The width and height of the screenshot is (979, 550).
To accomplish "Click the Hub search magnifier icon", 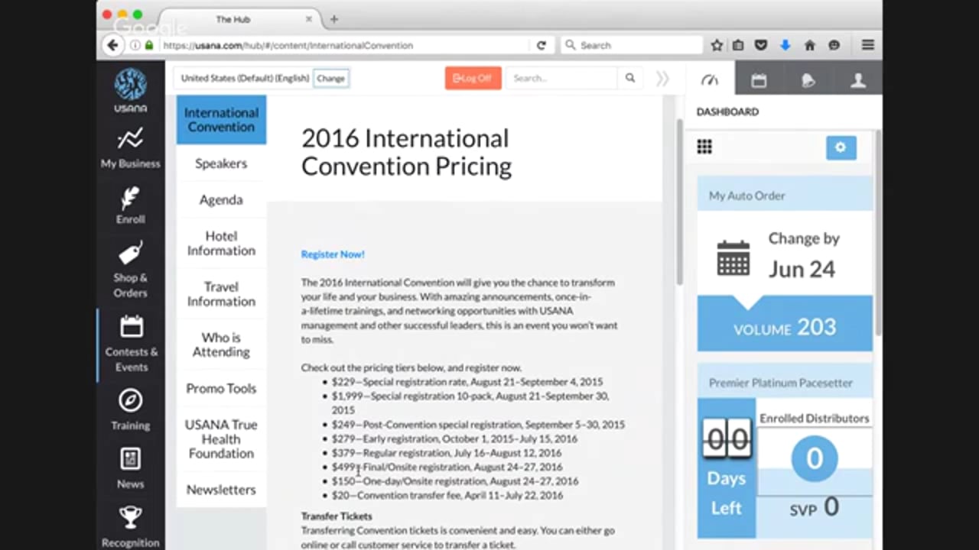I will click(630, 78).
